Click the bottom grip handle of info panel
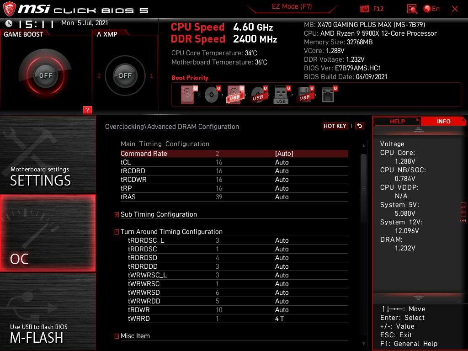The height and width of the screenshot is (351, 468). click(419, 298)
